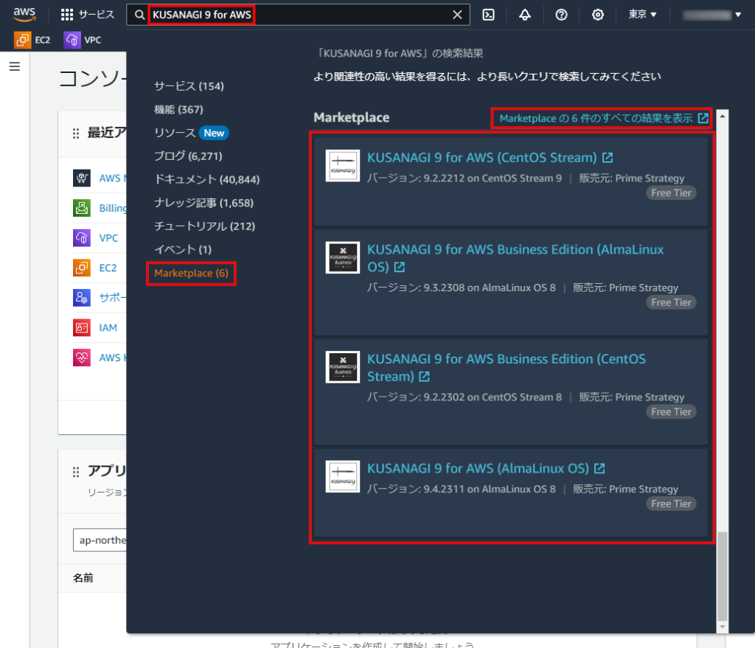The image size is (755, 648).
Task: Click the Marketplace section heading
Action: coord(352,117)
